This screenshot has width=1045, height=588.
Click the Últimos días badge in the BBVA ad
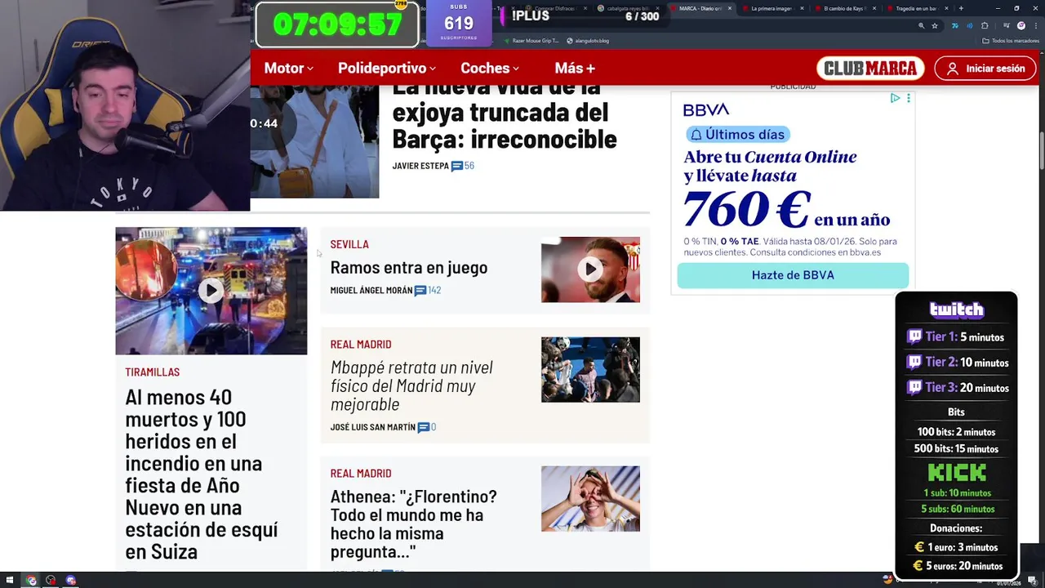click(736, 135)
